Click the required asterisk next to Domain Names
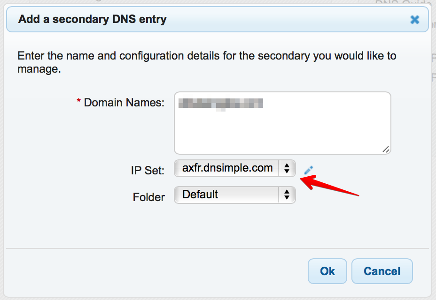436x300 pixels. [78, 101]
